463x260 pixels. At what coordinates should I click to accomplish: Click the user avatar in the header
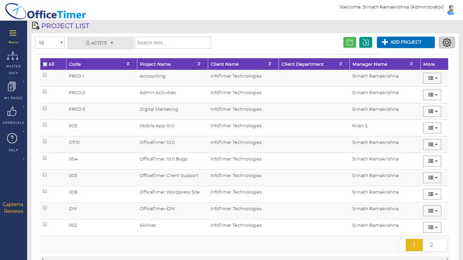pyautogui.click(x=451, y=10)
